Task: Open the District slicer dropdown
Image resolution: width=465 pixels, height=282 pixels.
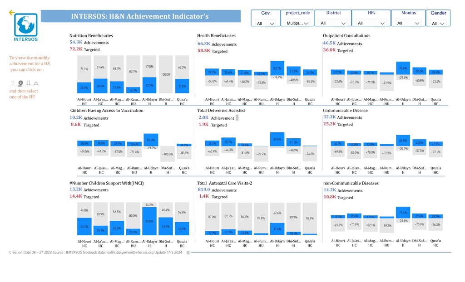Action: coord(333,23)
